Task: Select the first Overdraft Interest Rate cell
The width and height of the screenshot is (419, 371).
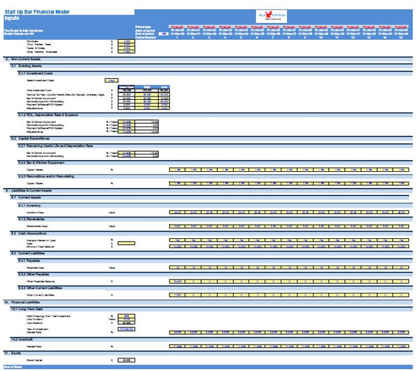Action: (x=177, y=346)
